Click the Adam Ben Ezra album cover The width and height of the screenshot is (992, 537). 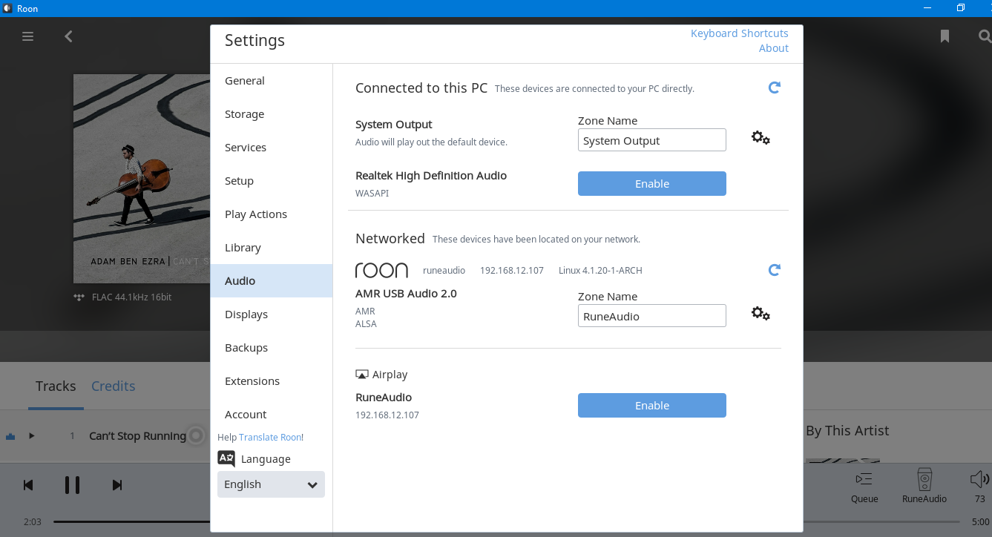pyautogui.click(x=142, y=179)
